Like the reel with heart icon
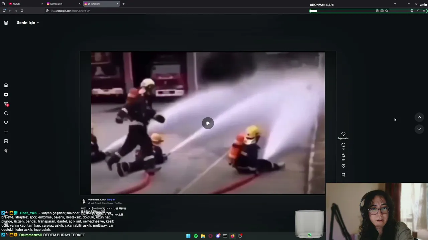This screenshot has width=428, height=240. 343,134
